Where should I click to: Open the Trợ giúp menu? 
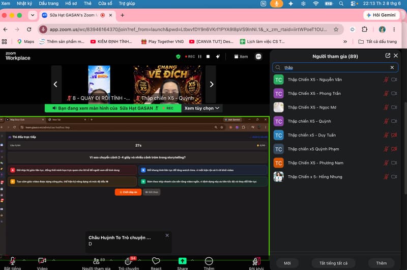coord(127,4)
